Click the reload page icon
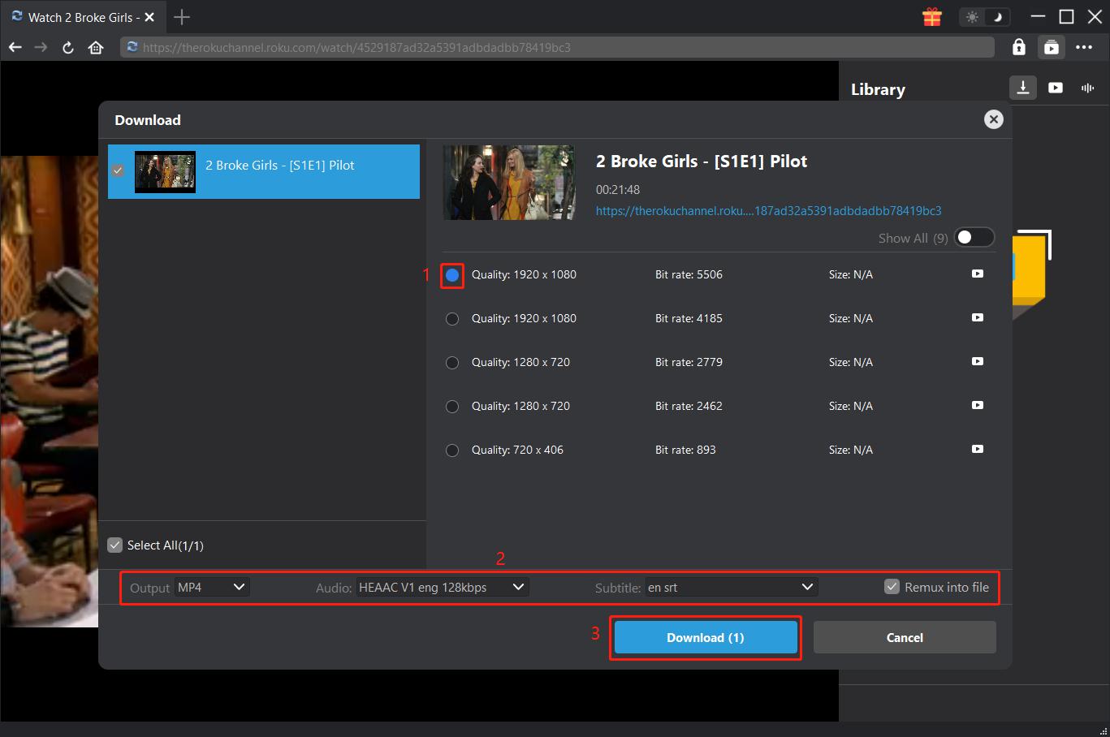Image resolution: width=1110 pixels, height=737 pixels. (x=67, y=47)
